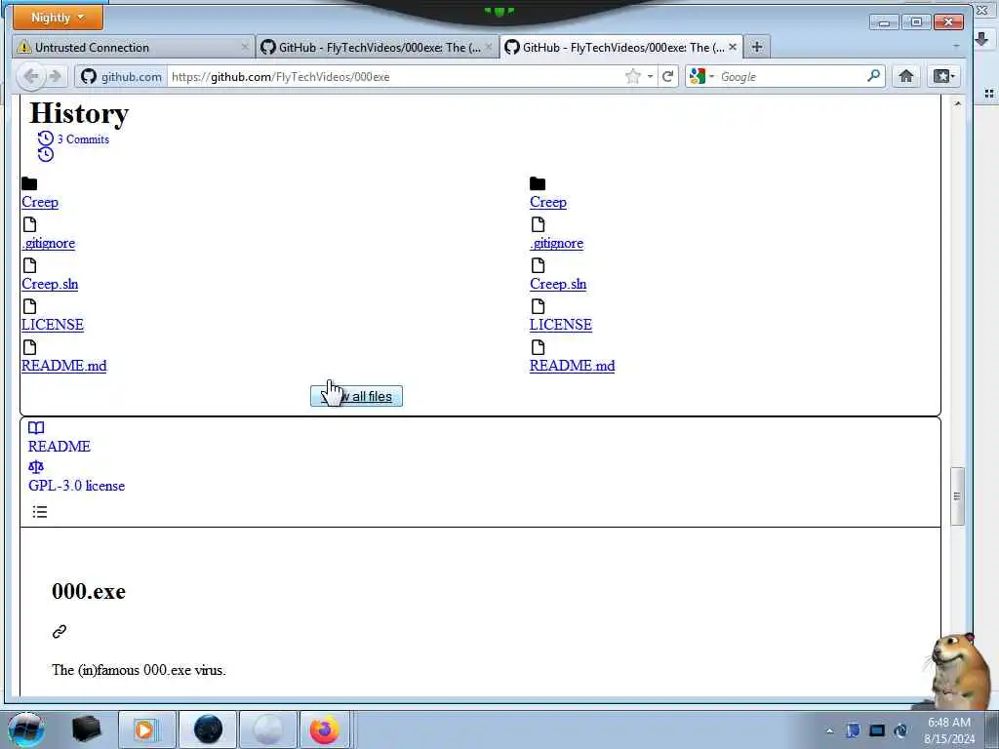This screenshot has height=749, width=999.
Task: Open the README outline list icon
Action: coord(39,511)
